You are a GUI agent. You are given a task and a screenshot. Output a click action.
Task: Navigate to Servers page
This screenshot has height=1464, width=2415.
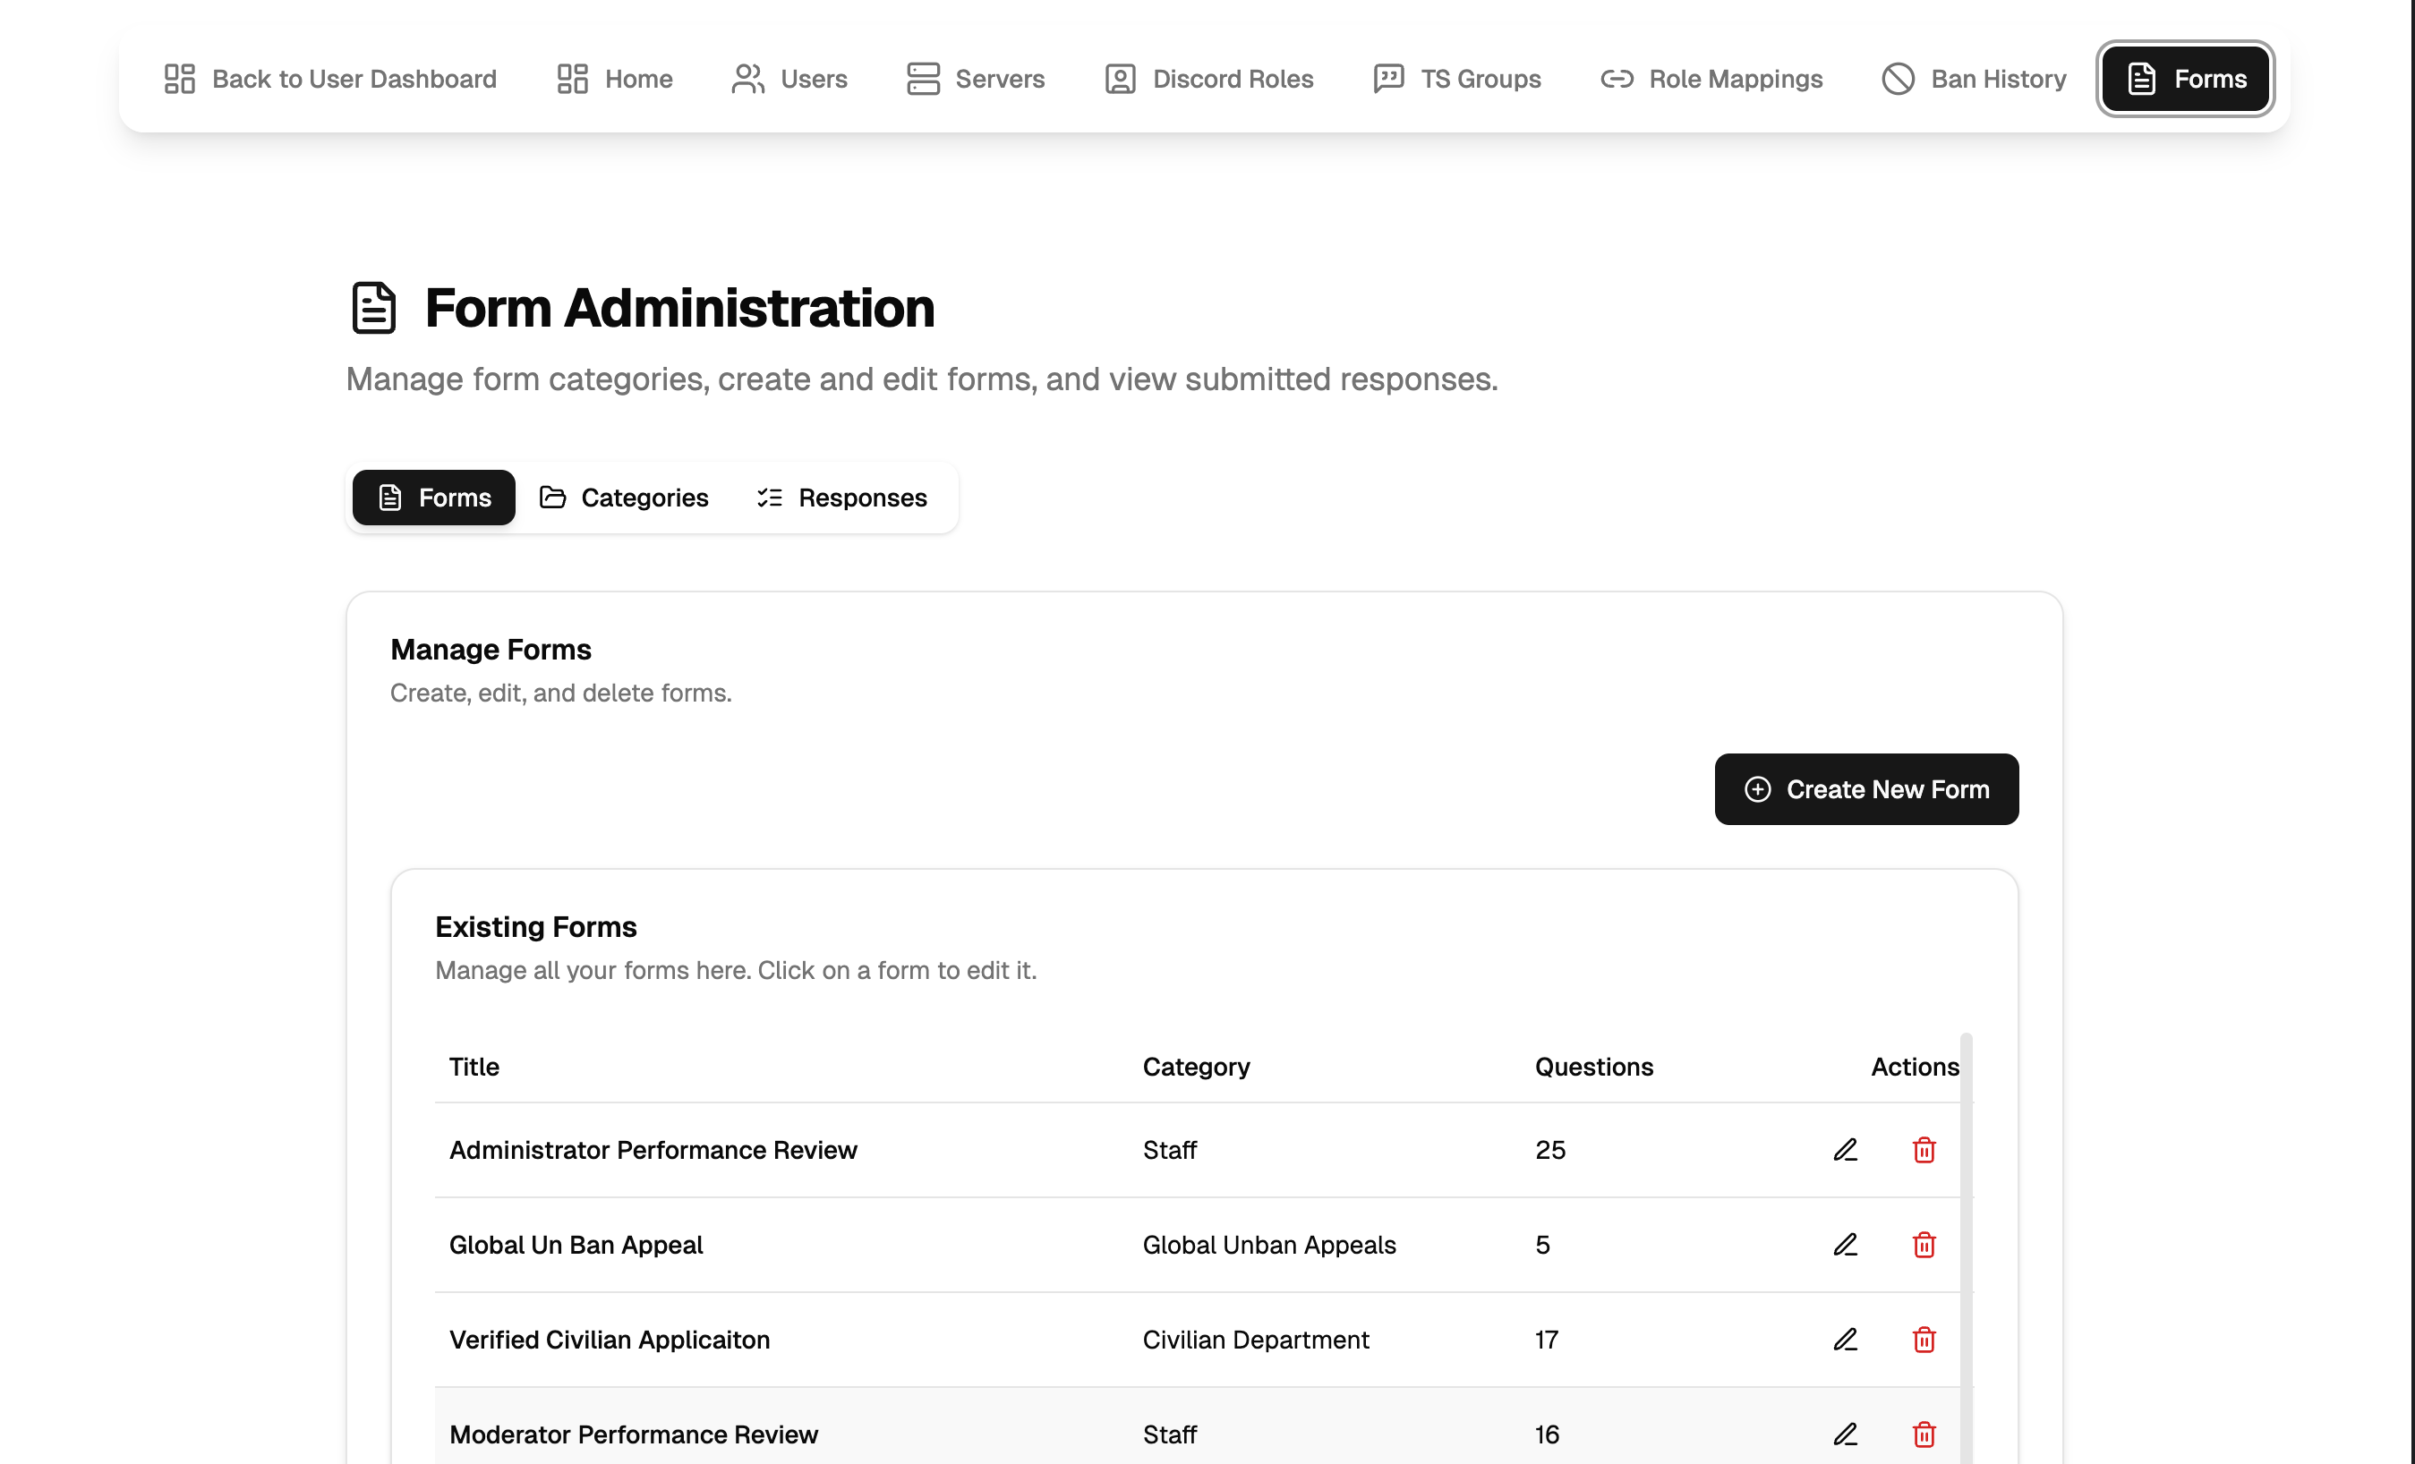[x=975, y=79]
